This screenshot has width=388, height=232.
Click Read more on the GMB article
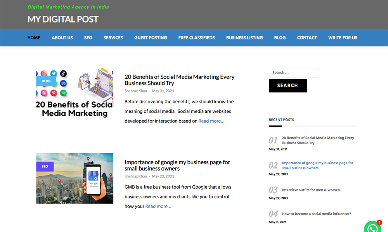[x=158, y=206]
